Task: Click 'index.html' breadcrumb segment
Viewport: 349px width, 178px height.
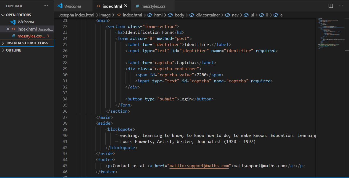Action: pyautogui.click(x=132, y=15)
